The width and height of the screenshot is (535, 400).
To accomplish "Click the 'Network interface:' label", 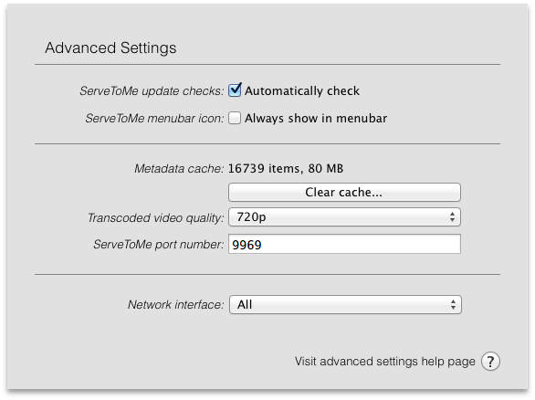I will tap(175, 304).
